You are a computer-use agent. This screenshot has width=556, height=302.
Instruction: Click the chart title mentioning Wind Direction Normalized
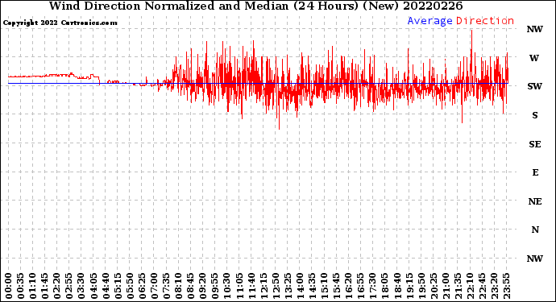coord(255,6)
